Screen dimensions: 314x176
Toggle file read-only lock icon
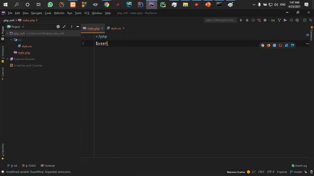(306, 172)
